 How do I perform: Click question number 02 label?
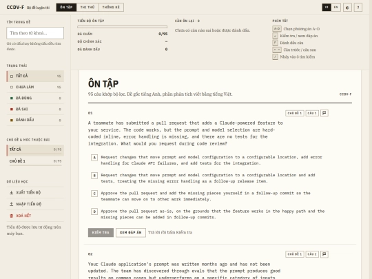[x=90, y=254]
